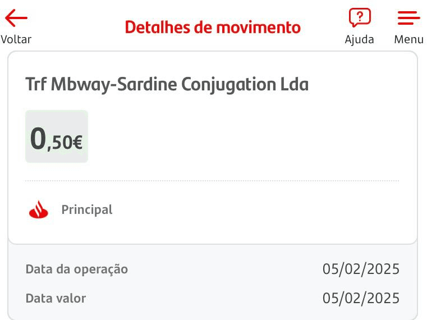Select the Principal account label
This screenshot has height=320, width=427.
pyautogui.click(x=87, y=210)
